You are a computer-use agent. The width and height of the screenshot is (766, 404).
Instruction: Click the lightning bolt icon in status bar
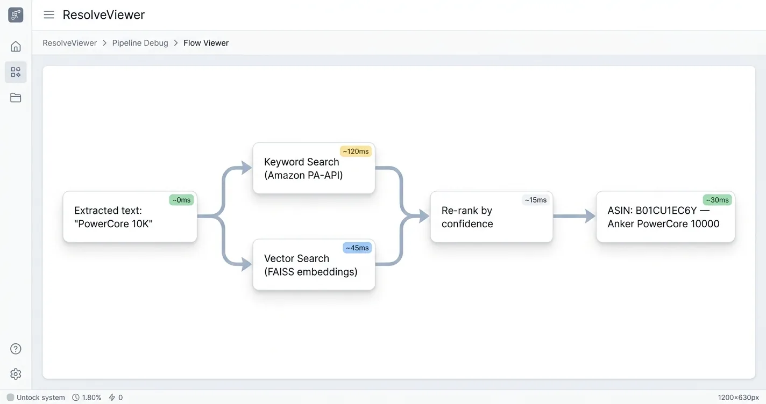[x=111, y=398]
